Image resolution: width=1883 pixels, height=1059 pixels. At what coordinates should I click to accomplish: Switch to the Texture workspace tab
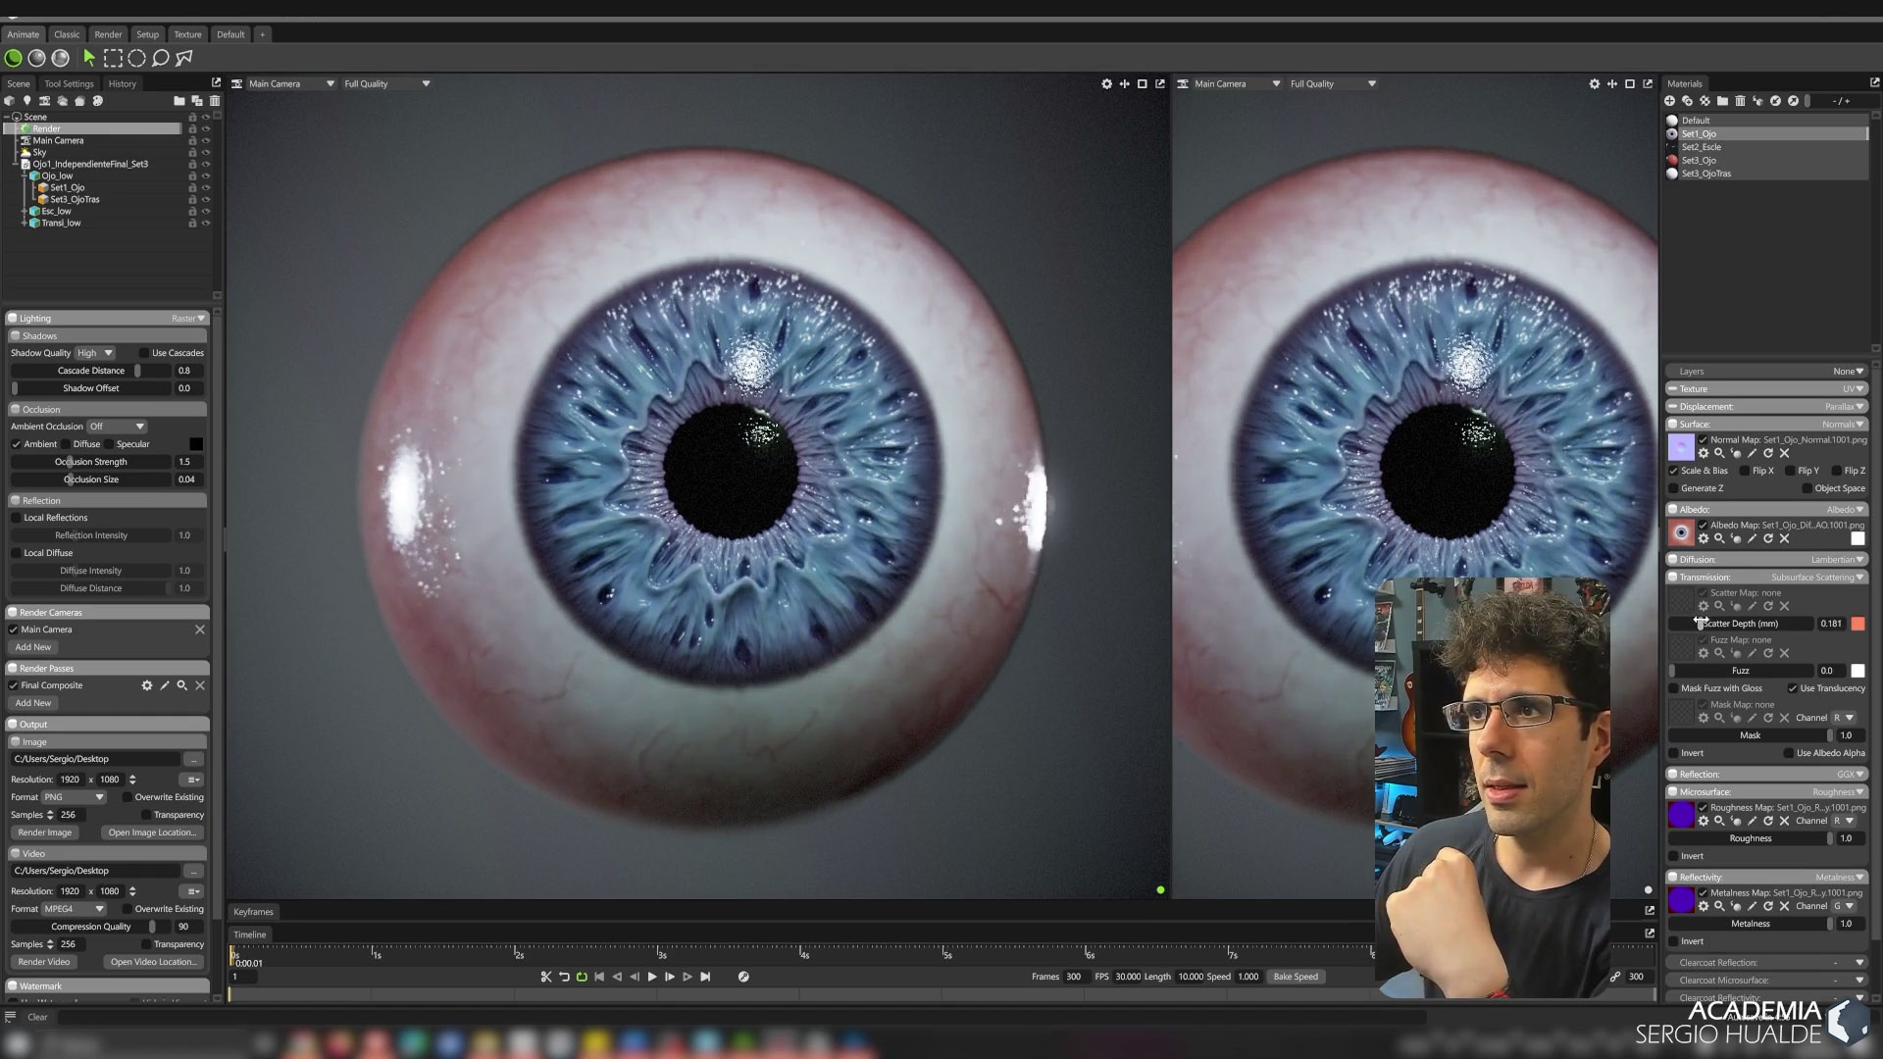tap(187, 34)
